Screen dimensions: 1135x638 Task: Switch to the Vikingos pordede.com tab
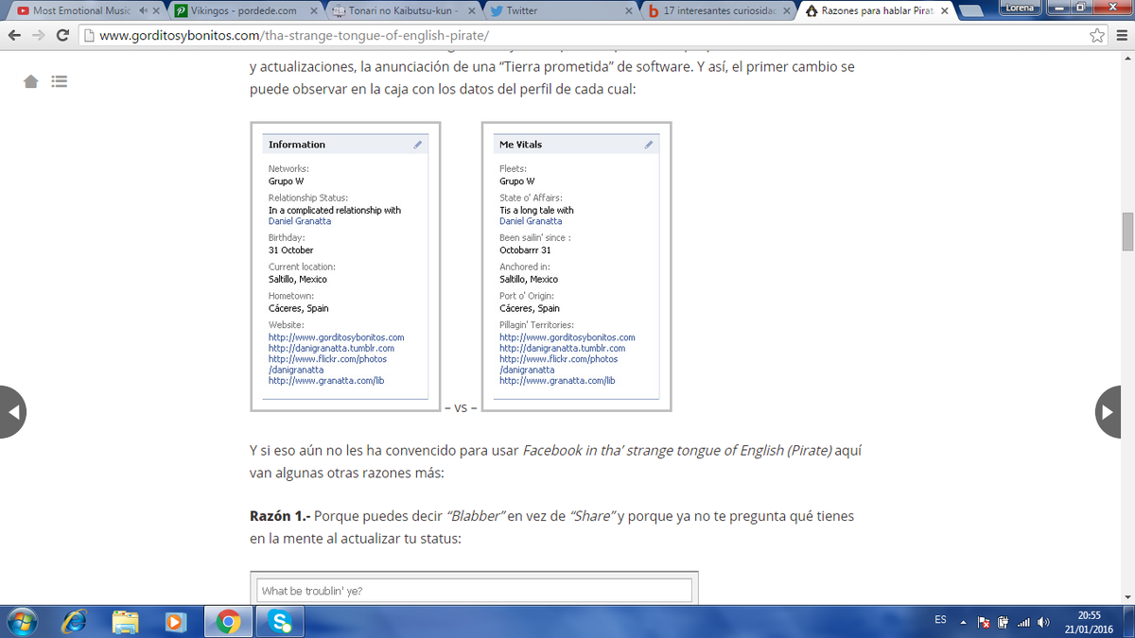point(244,10)
